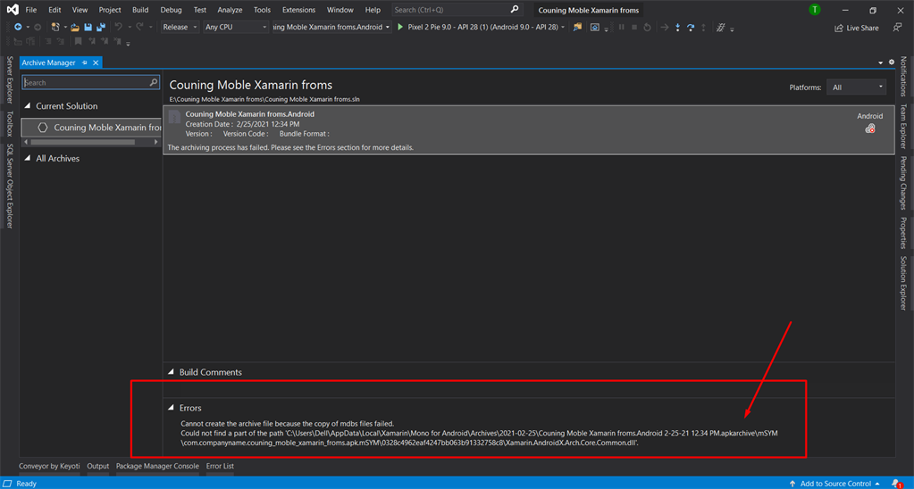The height and width of the screenshot is (489, 914).
Task: Collapse the All Archives section
Action: pos(28,158)
